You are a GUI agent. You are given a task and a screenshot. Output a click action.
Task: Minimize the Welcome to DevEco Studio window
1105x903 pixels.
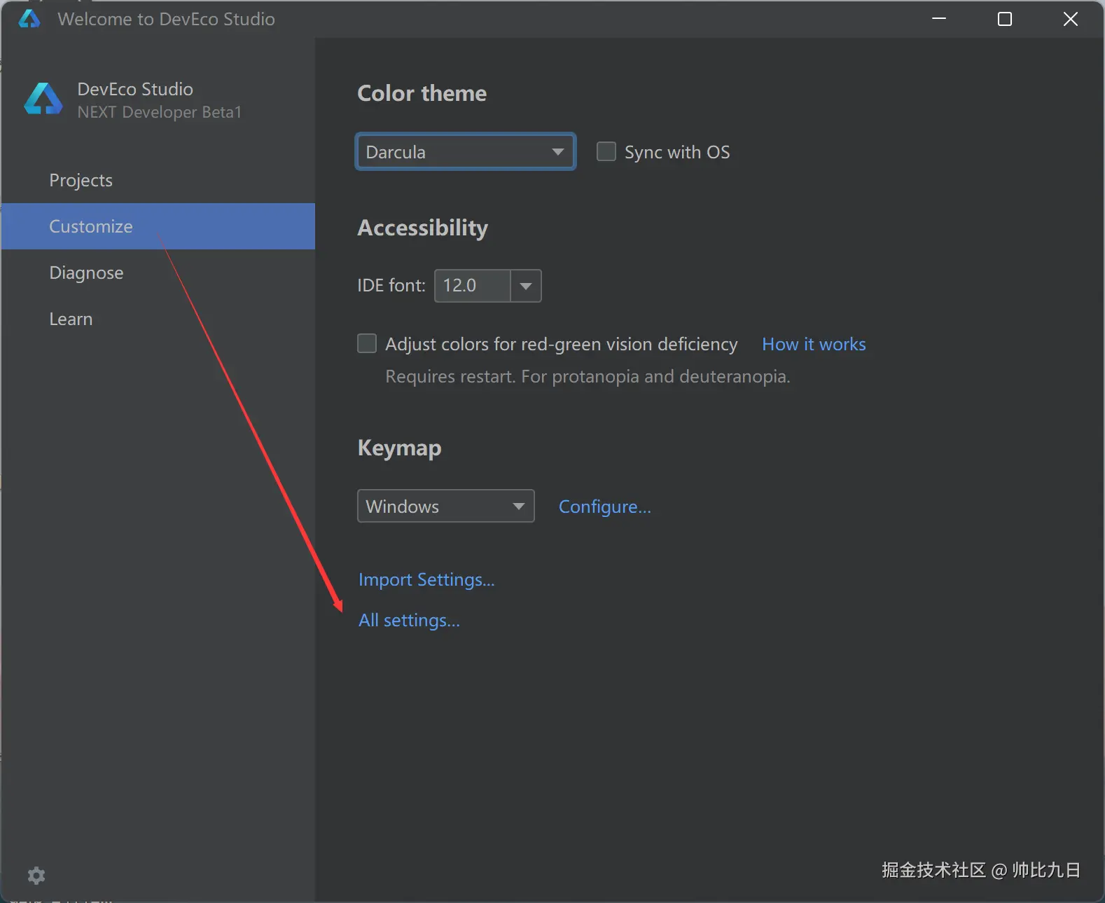click(939, 19)
